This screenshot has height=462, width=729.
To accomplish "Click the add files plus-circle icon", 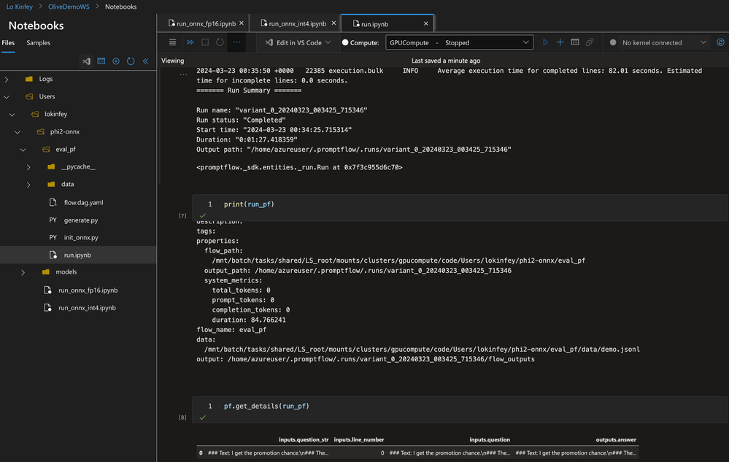I will click(x=116, y=61).
